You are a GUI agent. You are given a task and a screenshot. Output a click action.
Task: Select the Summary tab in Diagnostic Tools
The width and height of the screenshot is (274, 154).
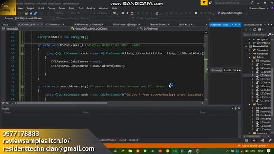217,70
